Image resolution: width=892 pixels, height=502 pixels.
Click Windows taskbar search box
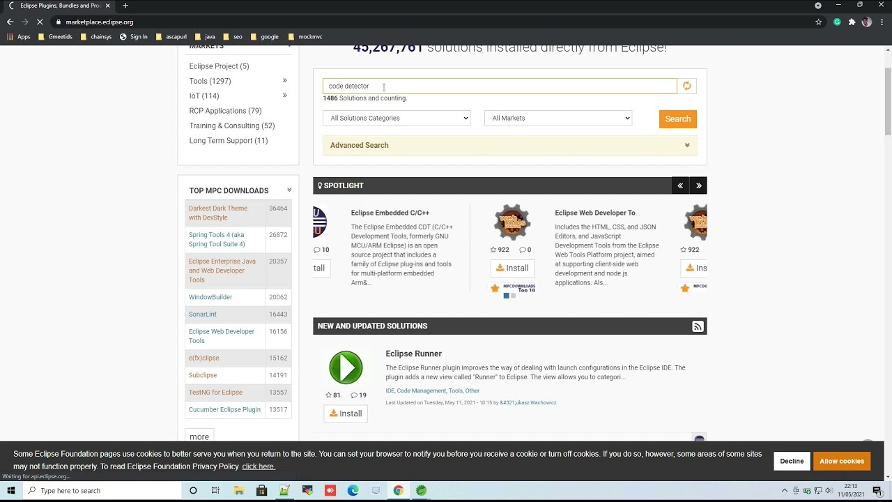102,491
